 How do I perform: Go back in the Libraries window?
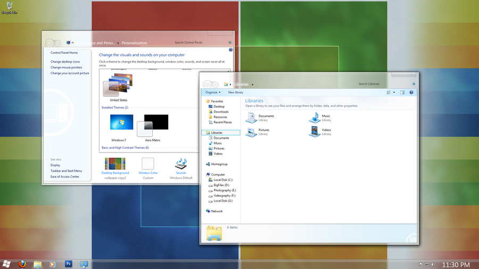(x=207, y=84)
